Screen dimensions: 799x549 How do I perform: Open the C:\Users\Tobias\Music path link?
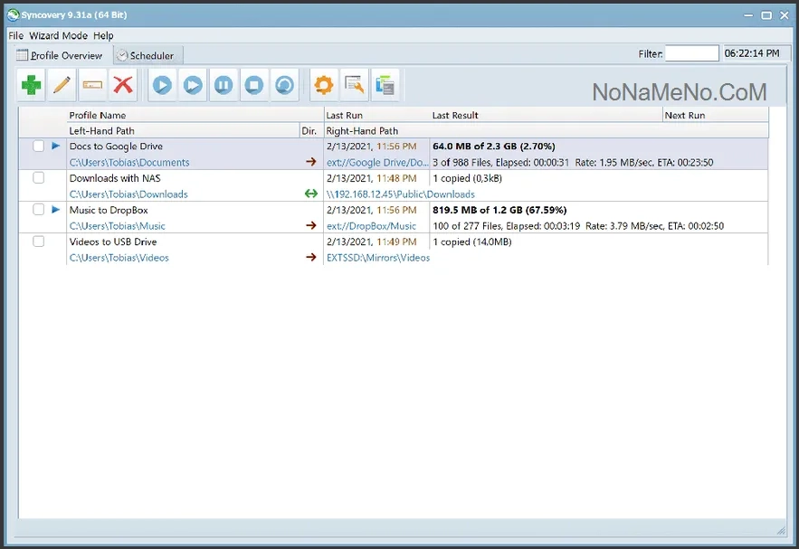click(x=118, y=226)
